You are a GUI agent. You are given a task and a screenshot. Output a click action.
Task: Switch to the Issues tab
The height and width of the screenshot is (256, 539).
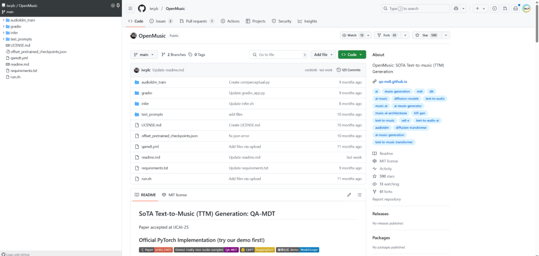161,21
